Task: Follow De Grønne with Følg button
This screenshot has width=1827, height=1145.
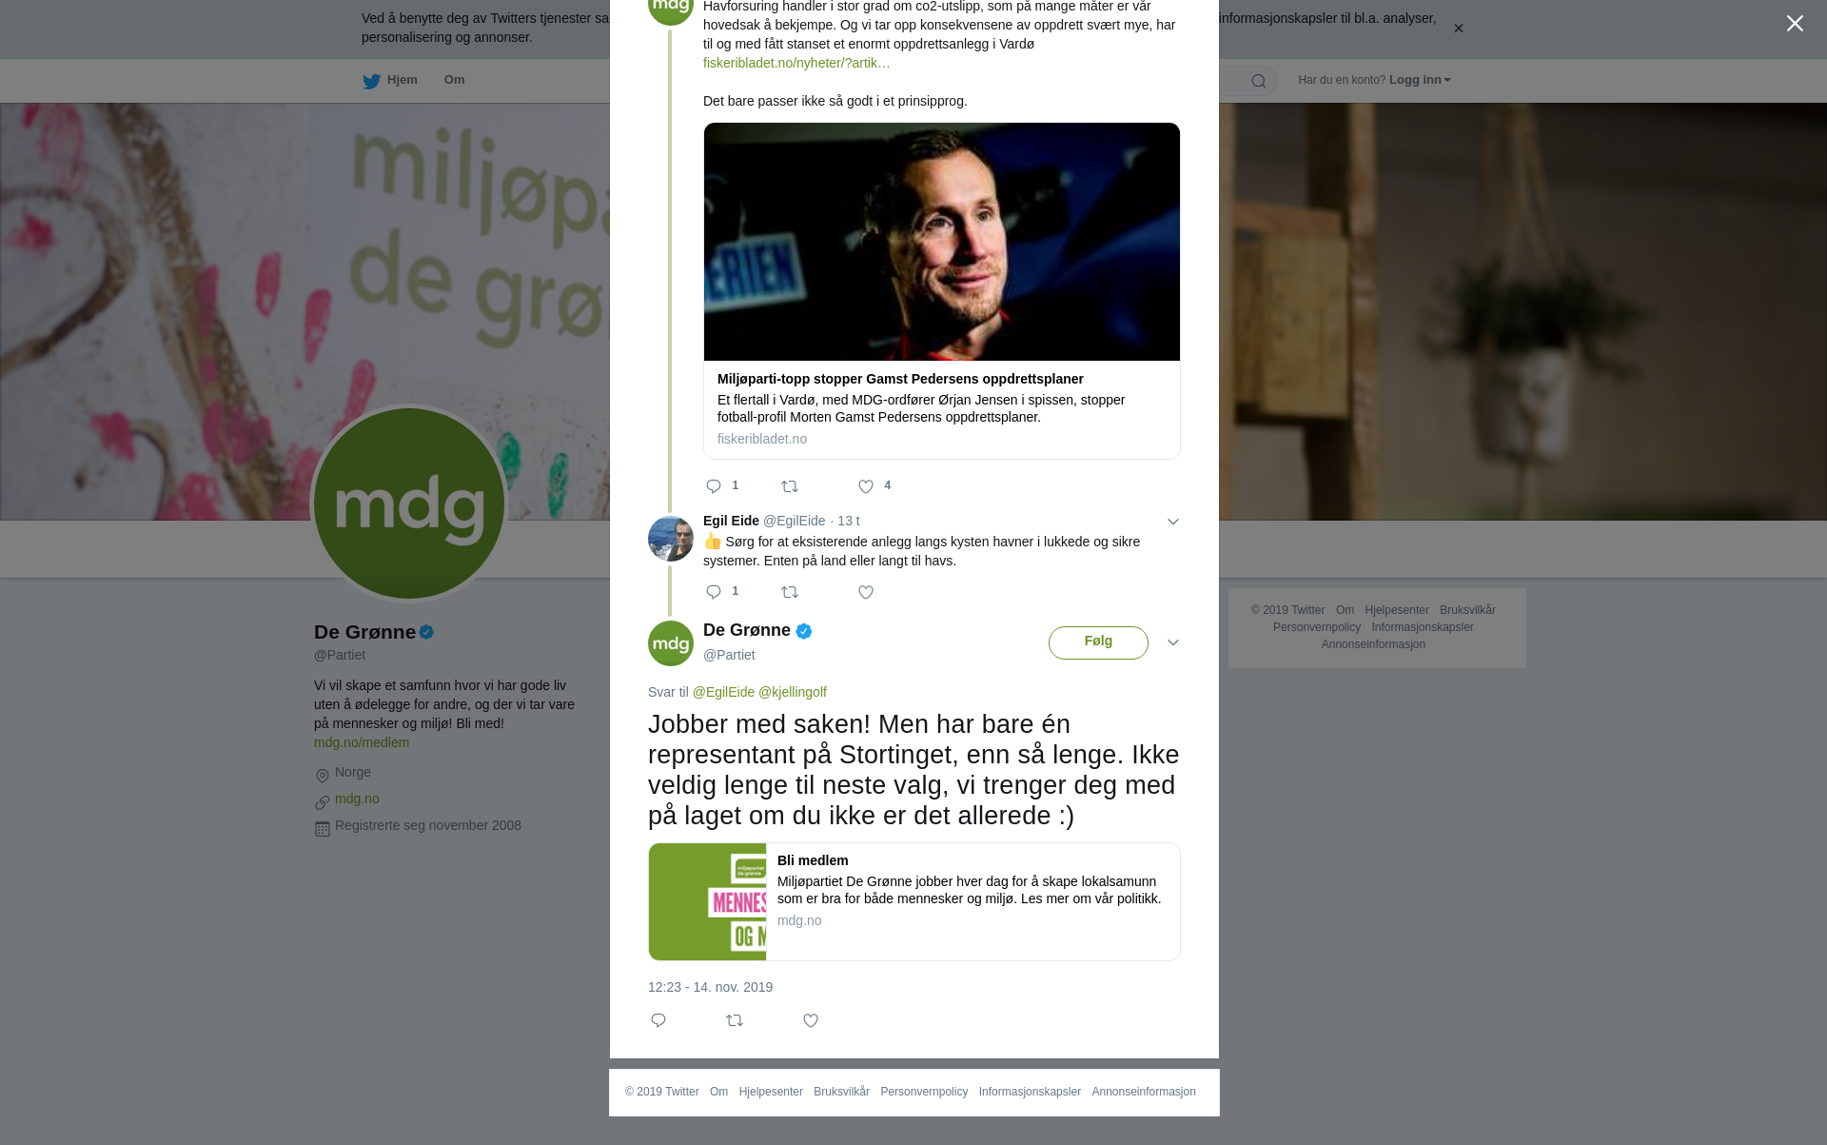Action: [1098, 642]
